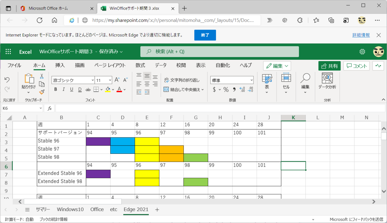Go to the browser home page

coord(54,20)
